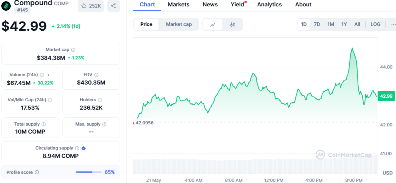Toggle chart to Price view
This screenshot has width=396, height=183.
[146, 24]
